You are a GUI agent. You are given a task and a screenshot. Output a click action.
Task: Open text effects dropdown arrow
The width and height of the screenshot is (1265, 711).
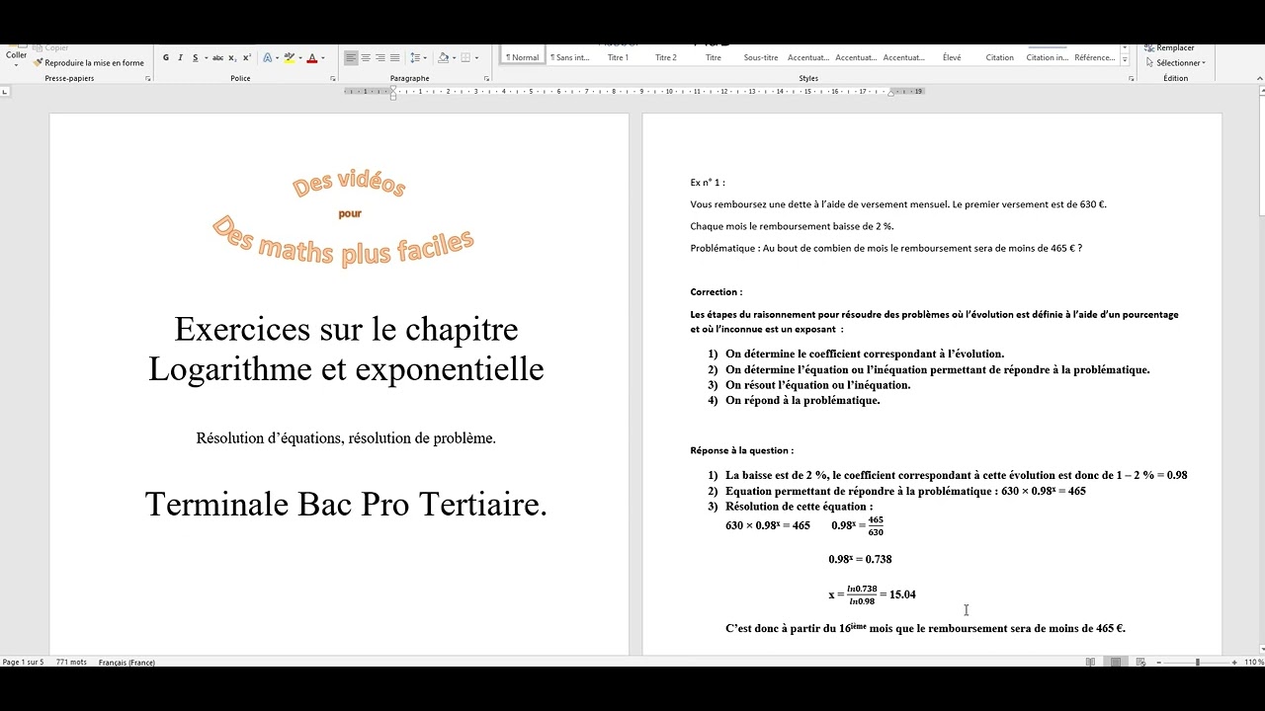278,58
